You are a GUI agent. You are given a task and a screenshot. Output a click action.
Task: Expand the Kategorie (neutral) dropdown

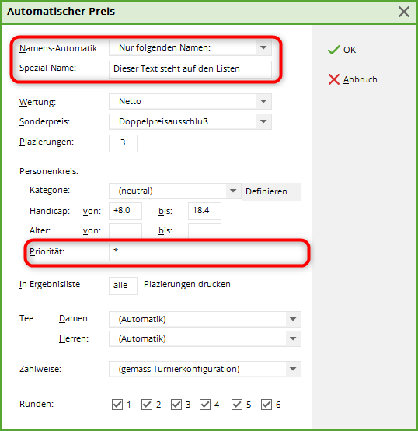coord(175,191)
